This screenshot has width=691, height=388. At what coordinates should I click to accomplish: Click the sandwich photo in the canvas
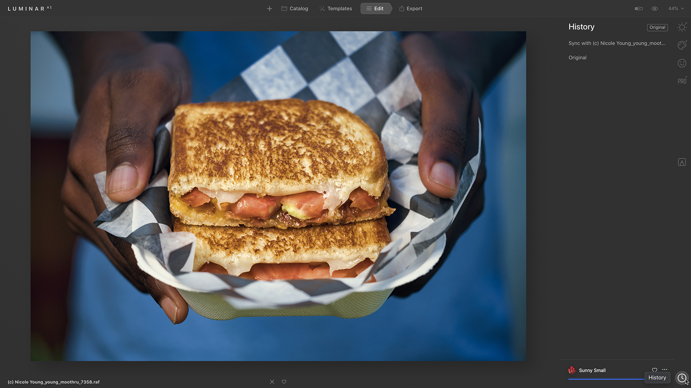[278, 196]
